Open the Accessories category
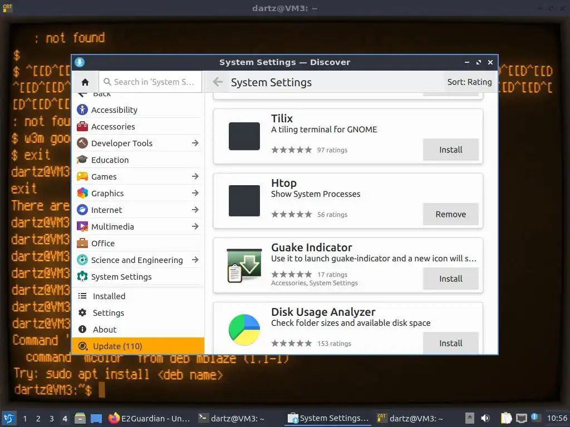 [x=139, y=126]
